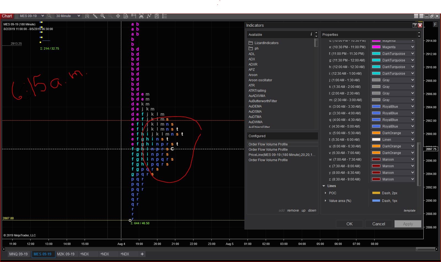This screenshot has height=262, width=441.
Task: Open the chart trader icon
Action: coord(134,16)
